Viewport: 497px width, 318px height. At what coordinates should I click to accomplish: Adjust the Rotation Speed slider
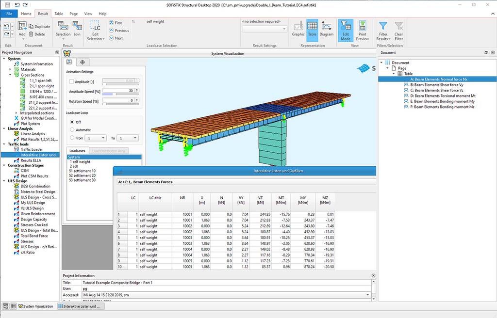pos(120,104)
